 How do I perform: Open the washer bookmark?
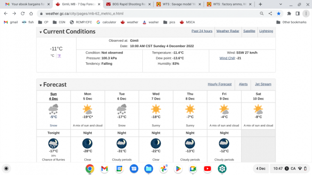pos(151,22)
